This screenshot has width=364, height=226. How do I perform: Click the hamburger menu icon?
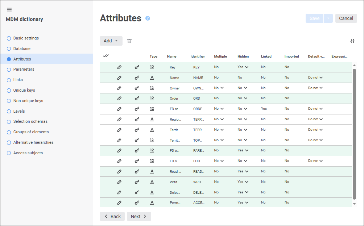tap(9, 9)
